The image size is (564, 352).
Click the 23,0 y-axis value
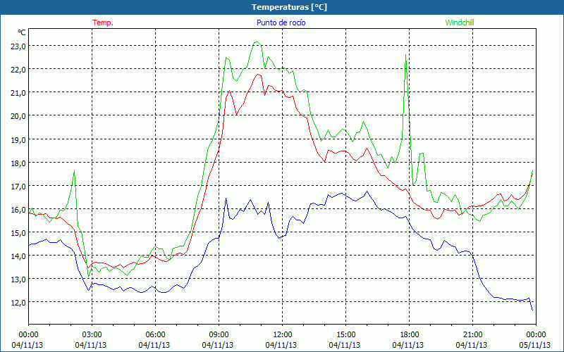click(x=18, y=46)
